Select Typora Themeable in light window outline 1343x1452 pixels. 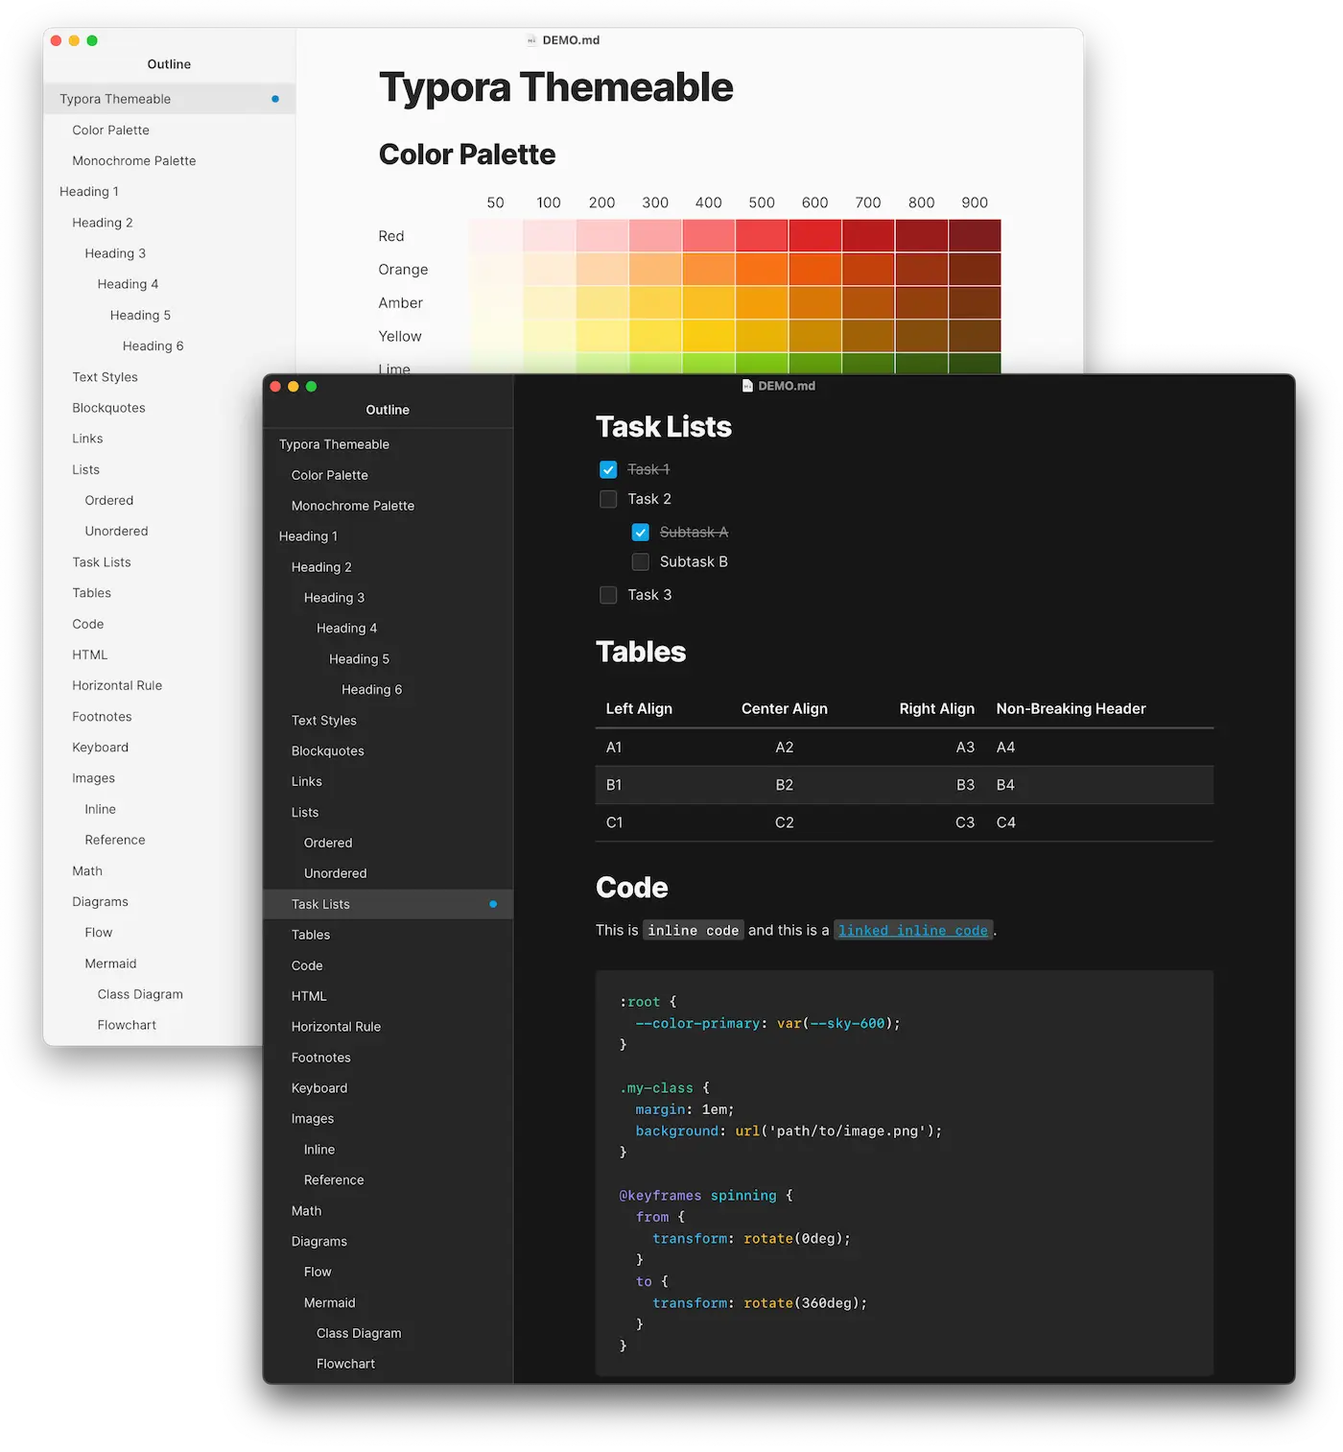tap(170, 99)
